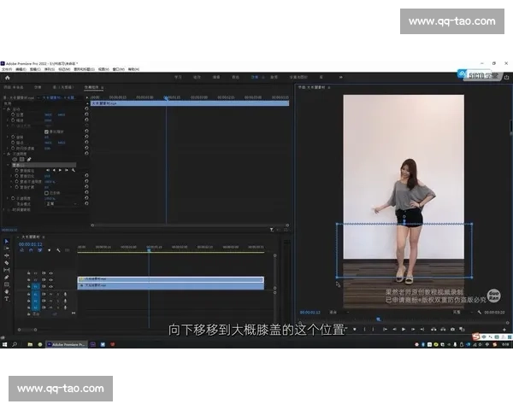Open the File menu in the menu bar
513x410 pixels.
pyautogui.click(x=7, y=69)
